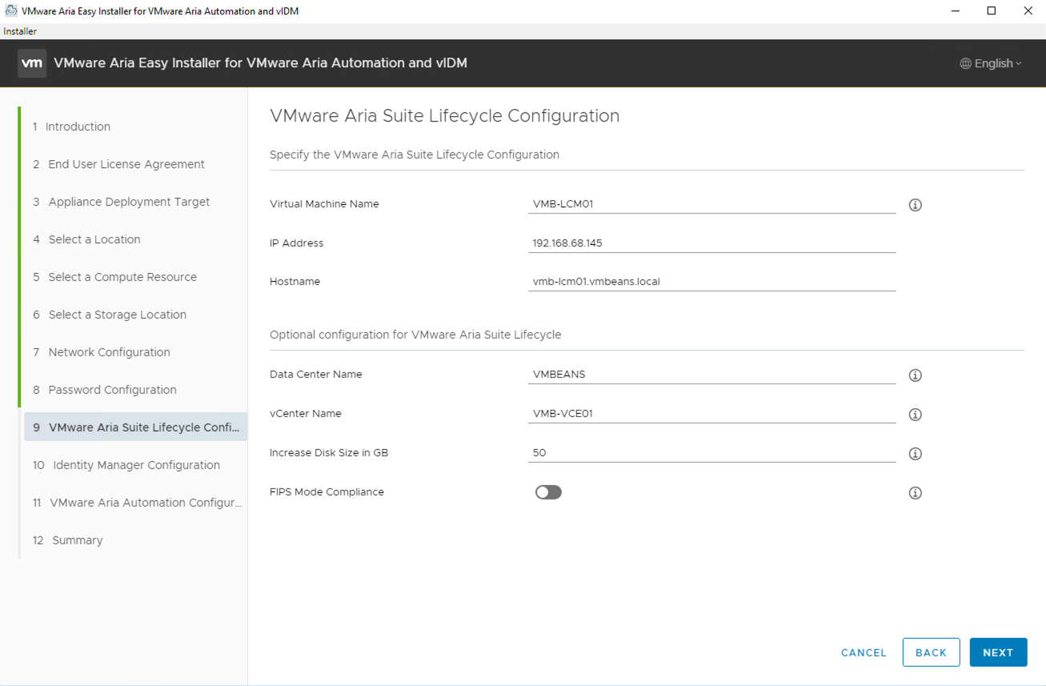Select step 9 VMware Aria Suite Lifecycle Configuration
Viewport: 1046px width, 686px height.
(135, 427)
